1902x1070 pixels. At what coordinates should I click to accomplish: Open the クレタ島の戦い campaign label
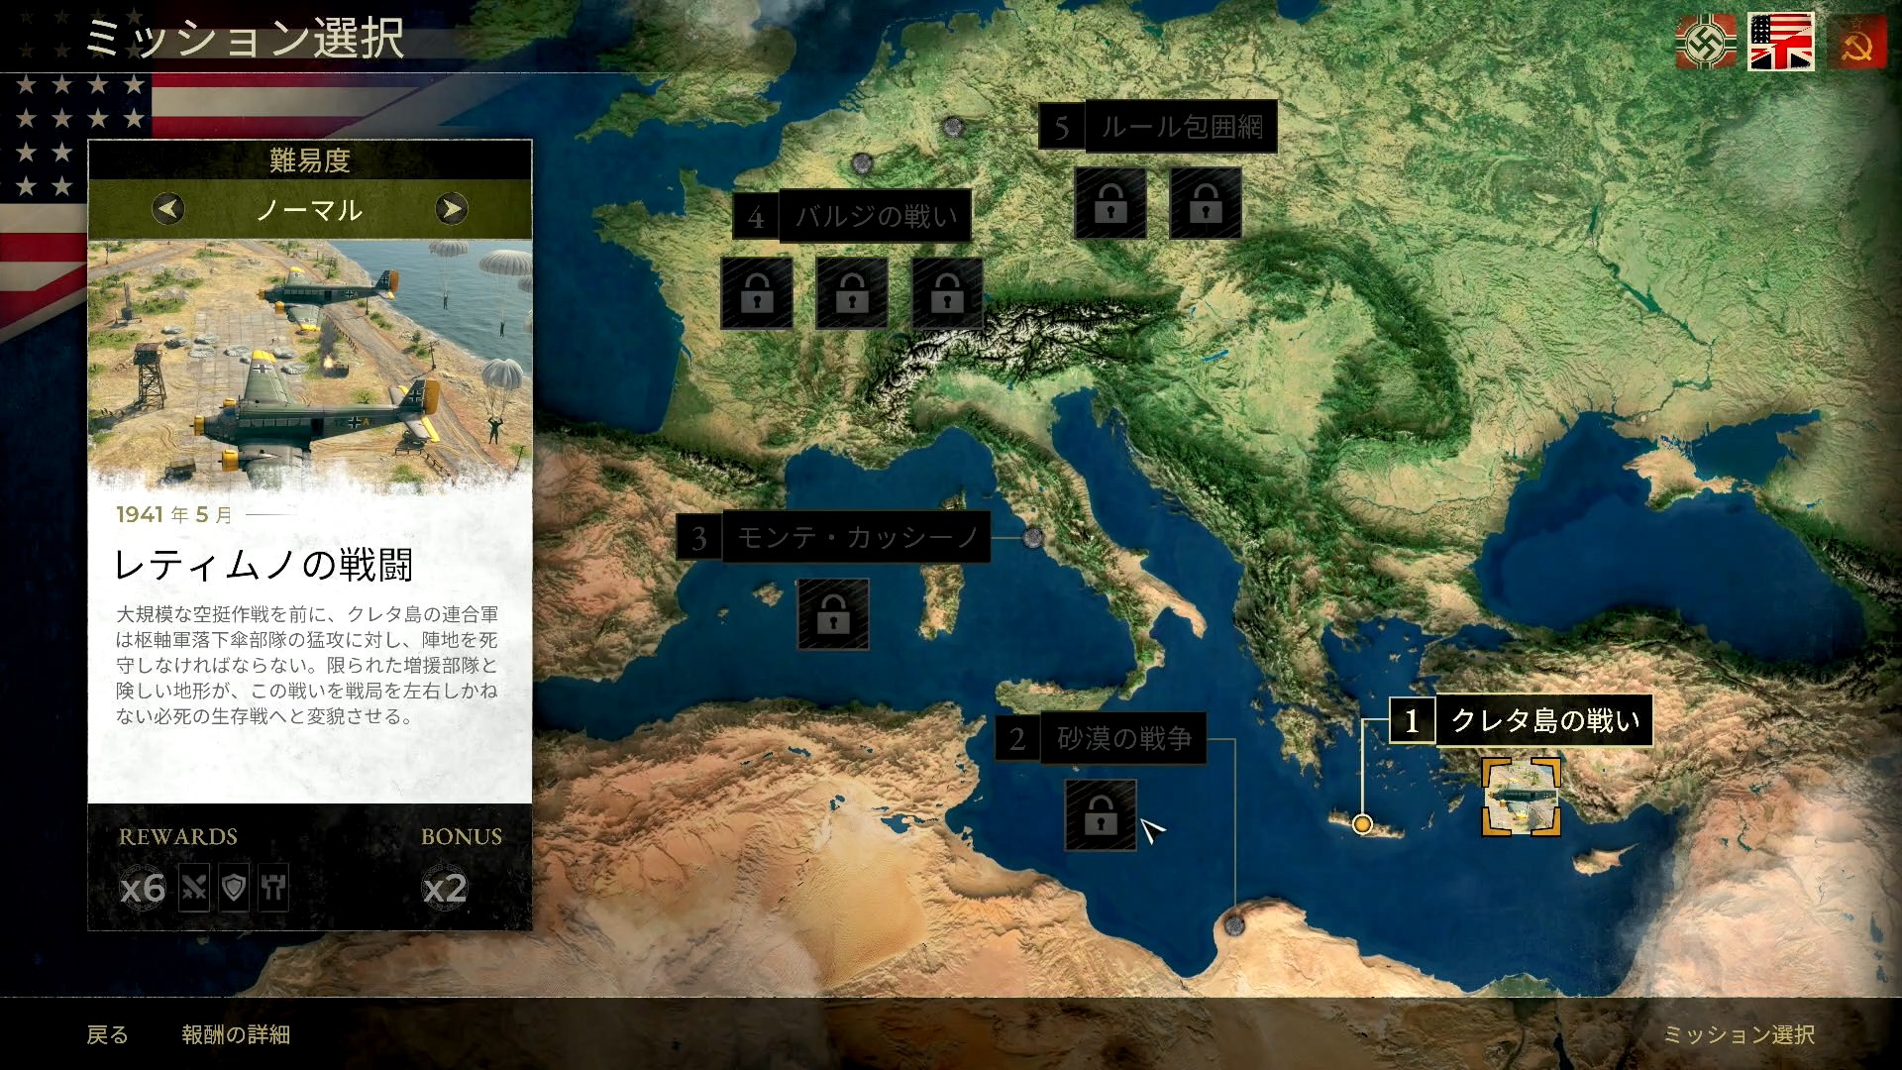tap(1543, 721)
